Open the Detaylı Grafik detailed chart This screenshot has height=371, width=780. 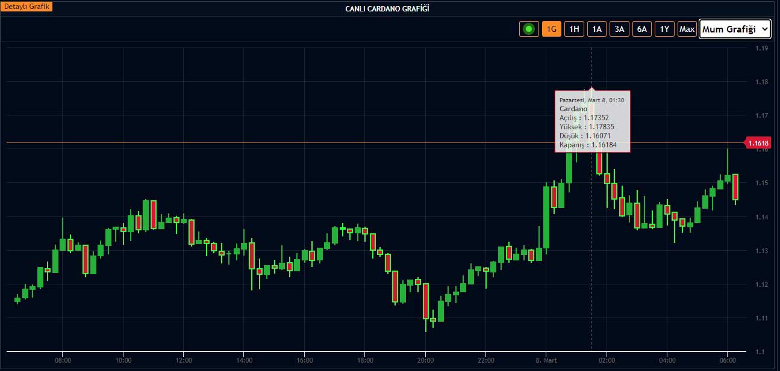28,7
